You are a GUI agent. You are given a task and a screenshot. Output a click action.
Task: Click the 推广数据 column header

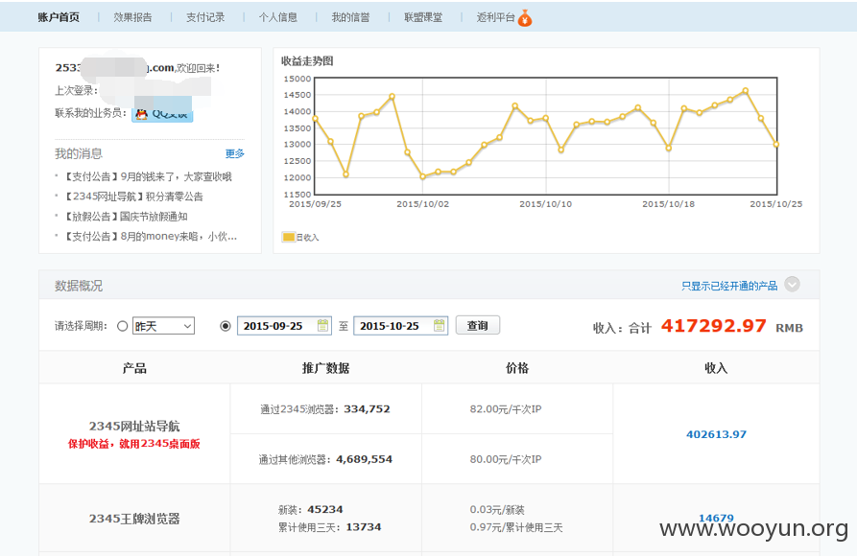(325, 368)
